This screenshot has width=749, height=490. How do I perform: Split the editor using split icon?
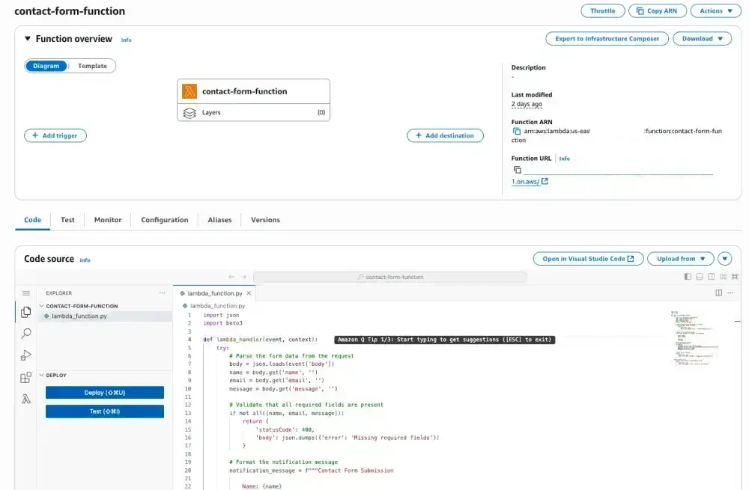coord(718,293)
